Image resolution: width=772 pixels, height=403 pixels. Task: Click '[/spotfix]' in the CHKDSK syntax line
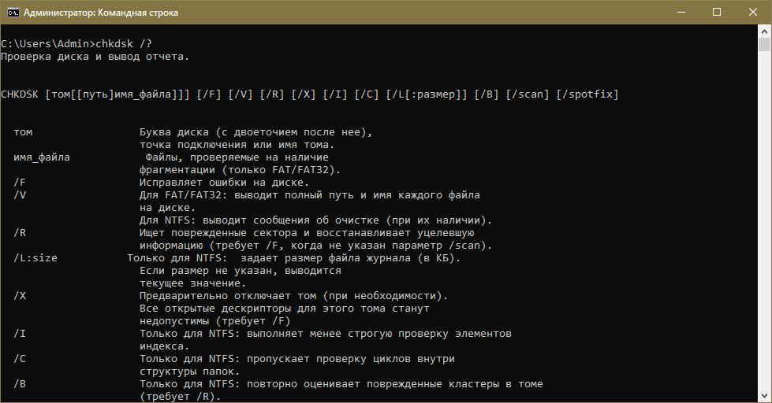coord(587,94)
